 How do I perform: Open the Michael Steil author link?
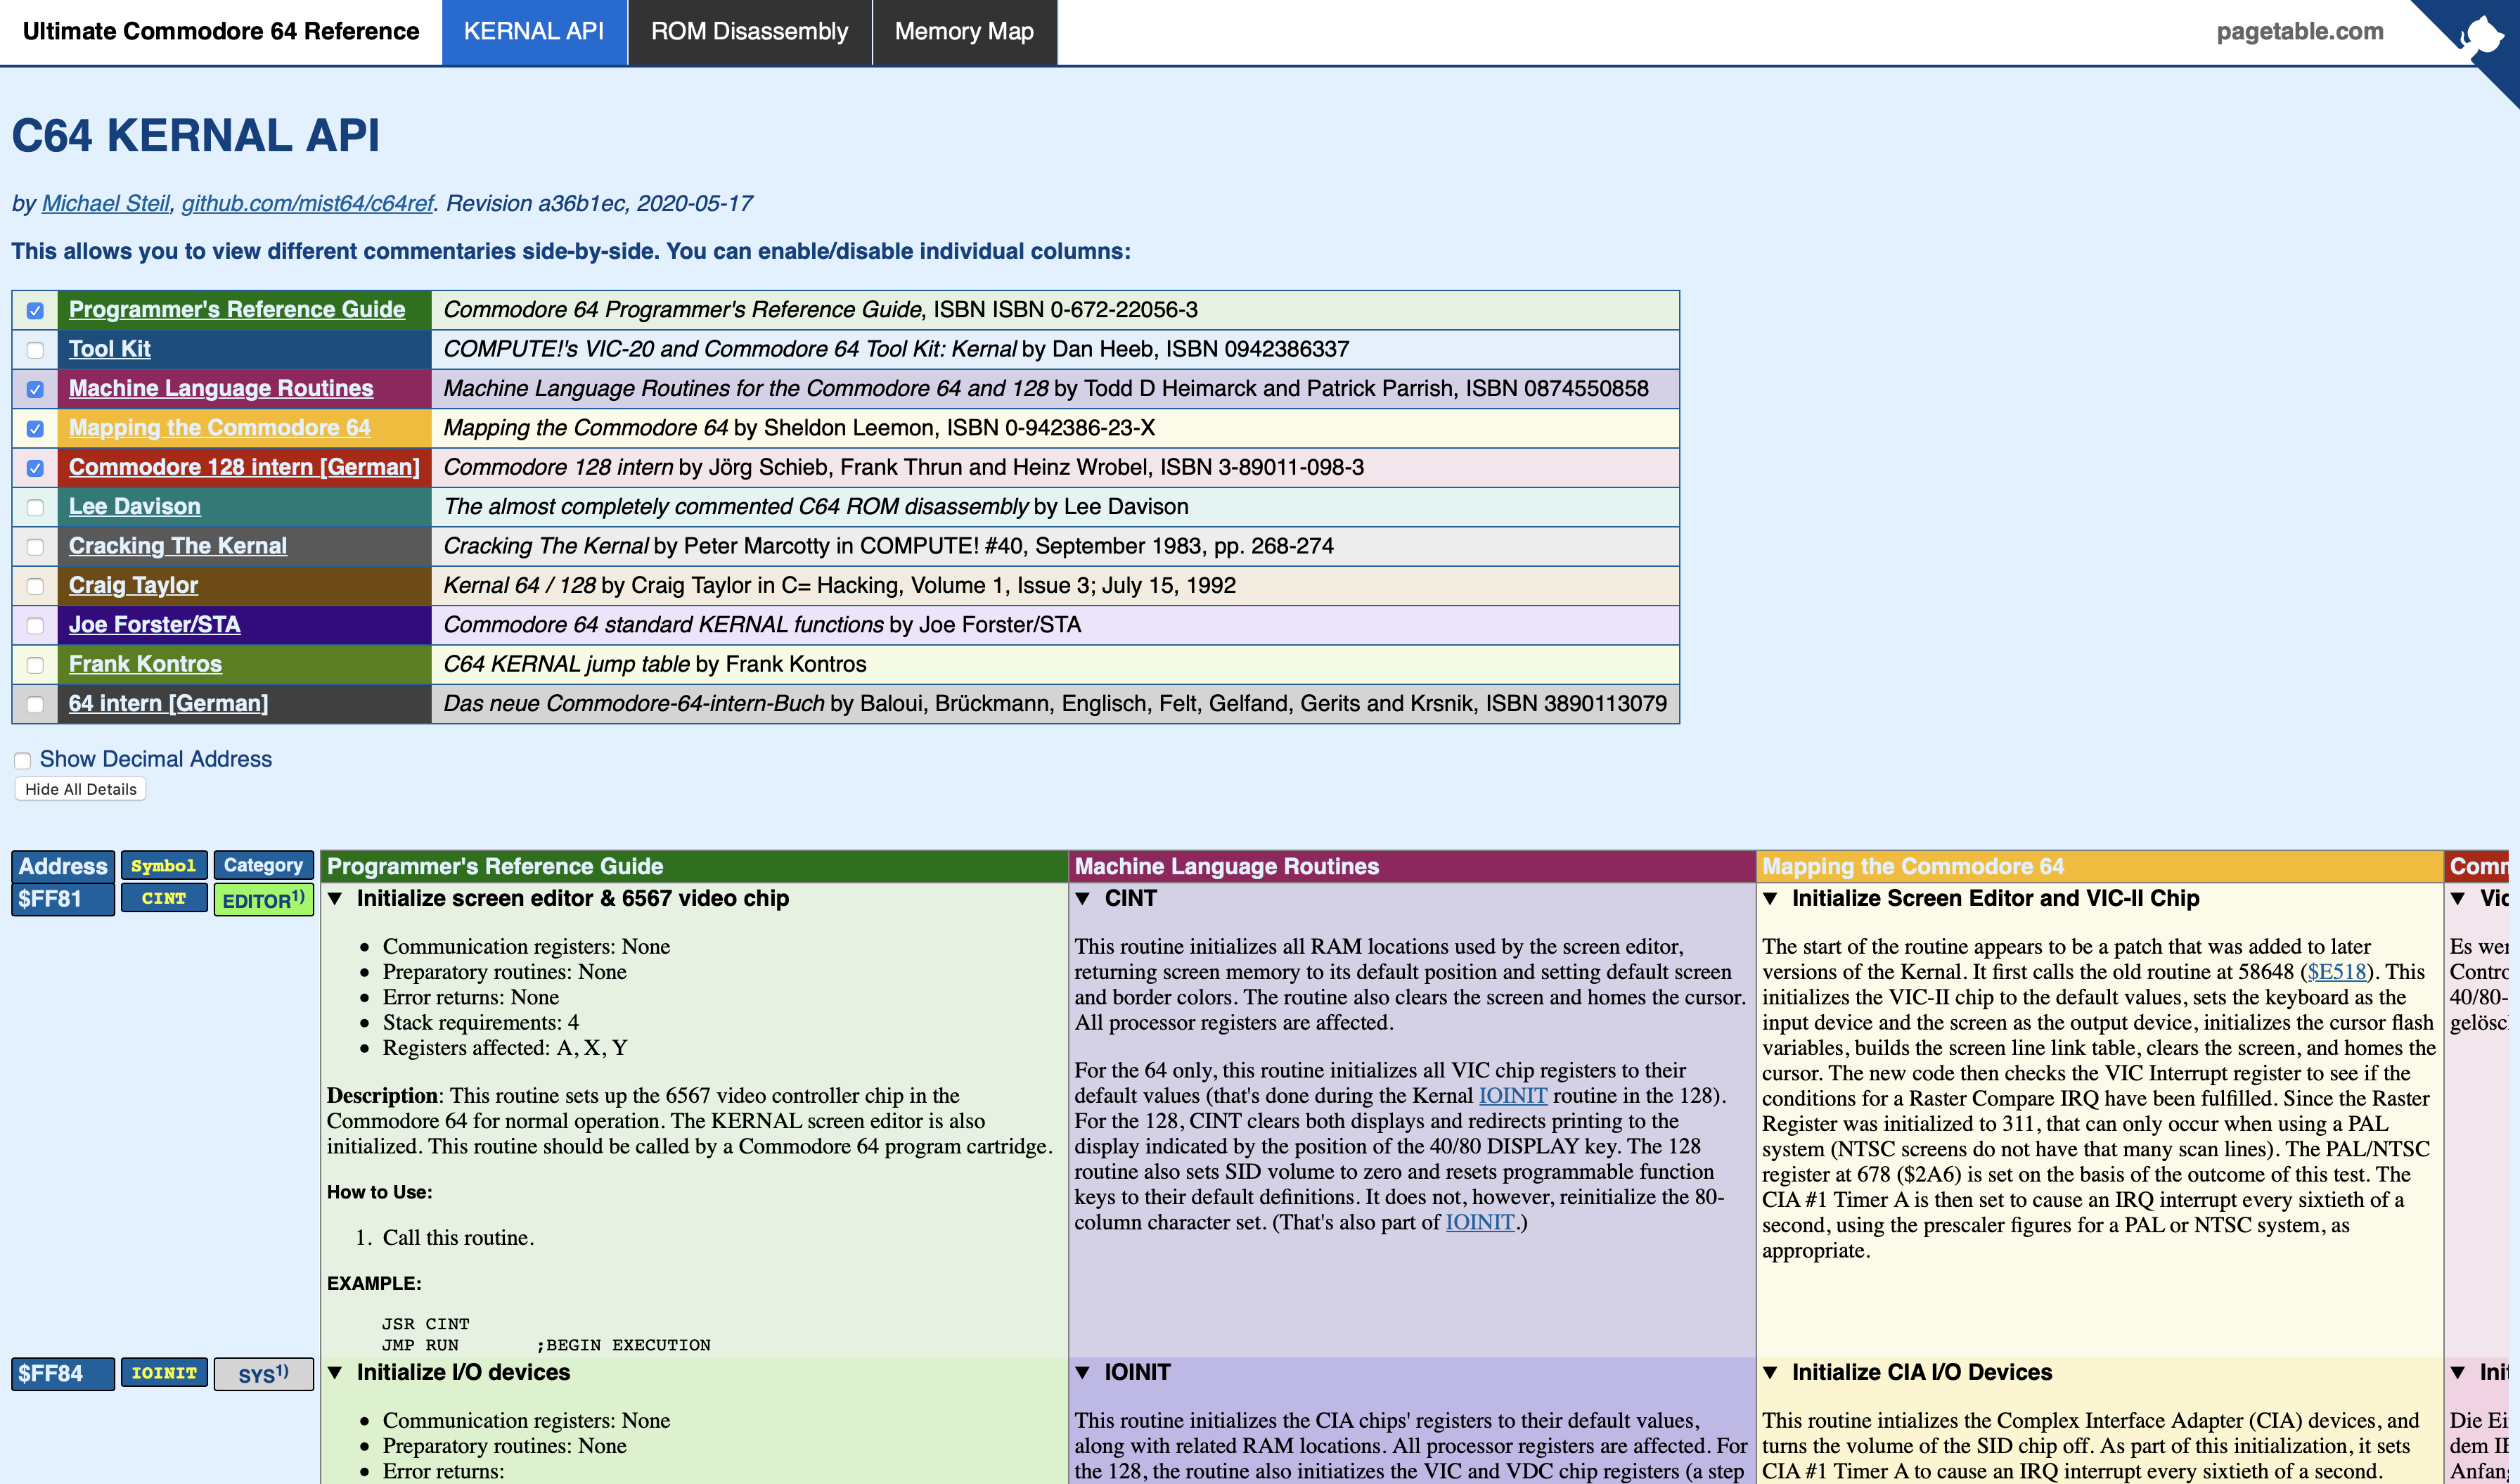pyautogui.click(x=105, y=204)
